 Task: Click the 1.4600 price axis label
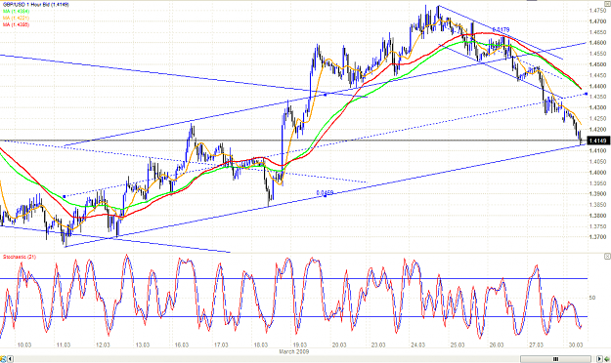coord(598,43)
